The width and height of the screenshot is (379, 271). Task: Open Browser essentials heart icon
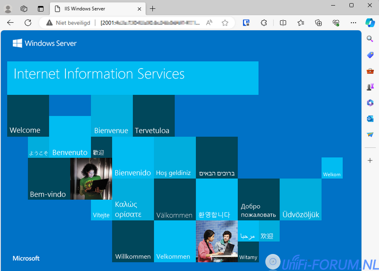[x=336, y=23]
